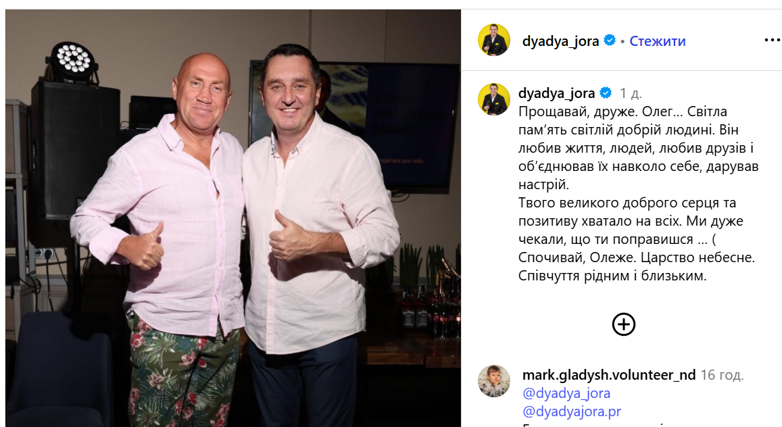Open the three-dot more options menu
This screenshot has height=427, width=782.
tap(772, 40)
